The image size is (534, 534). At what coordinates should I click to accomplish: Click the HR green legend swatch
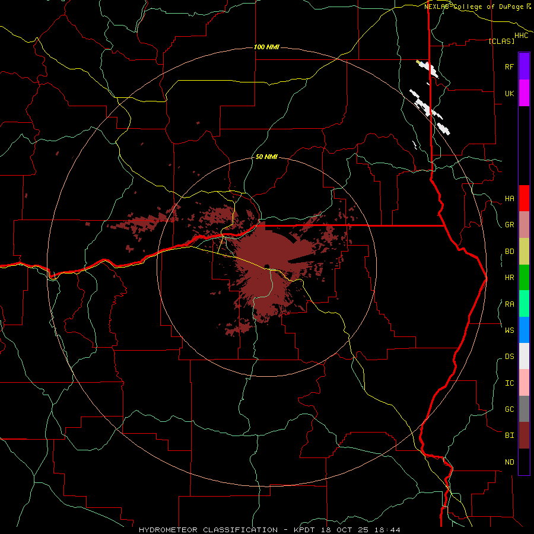[x=524, y=277]
